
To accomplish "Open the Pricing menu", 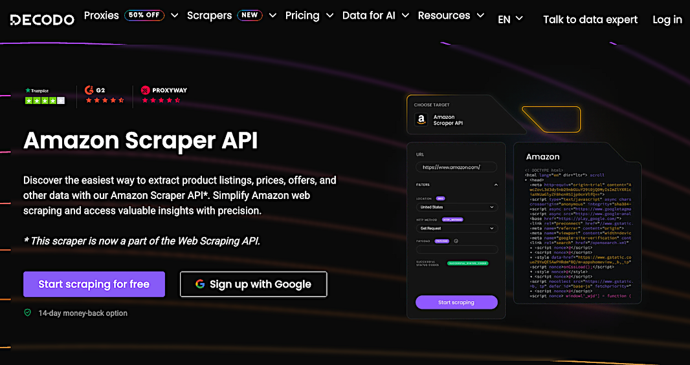I will pos(302,16).
